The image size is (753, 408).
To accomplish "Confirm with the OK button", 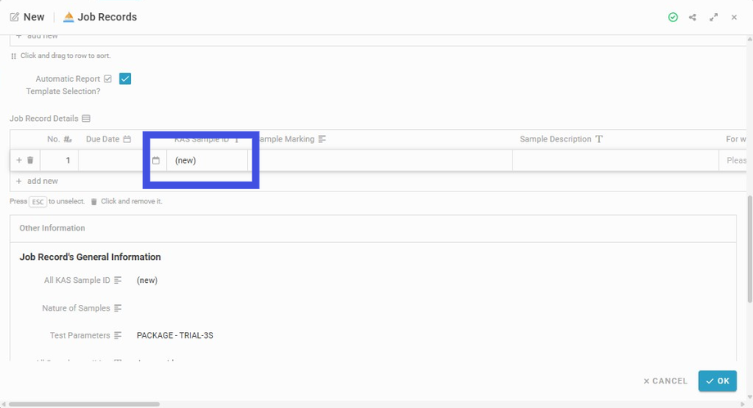I will 718,381.
